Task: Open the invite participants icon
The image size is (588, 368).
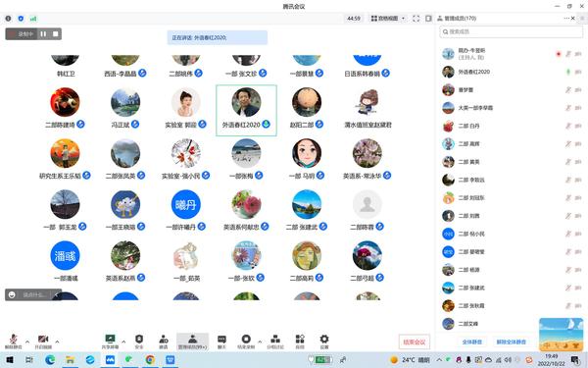Action: coord(164,342)
